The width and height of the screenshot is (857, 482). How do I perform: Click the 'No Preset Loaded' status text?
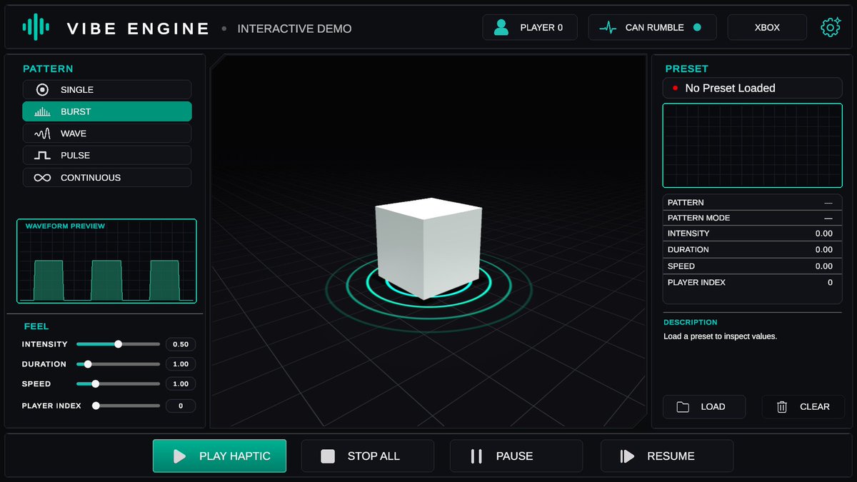click(x=730, y=88)
